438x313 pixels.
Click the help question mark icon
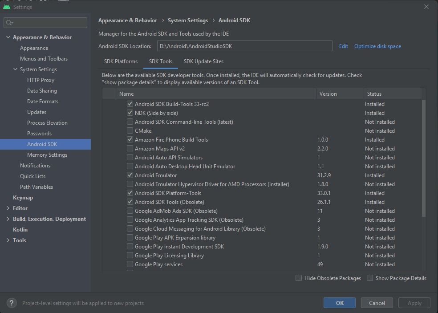12,303
